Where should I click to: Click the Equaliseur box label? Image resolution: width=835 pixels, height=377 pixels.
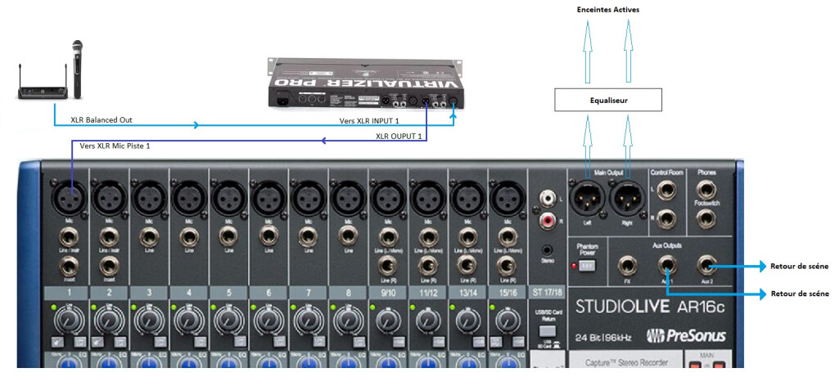click(608, 100)
